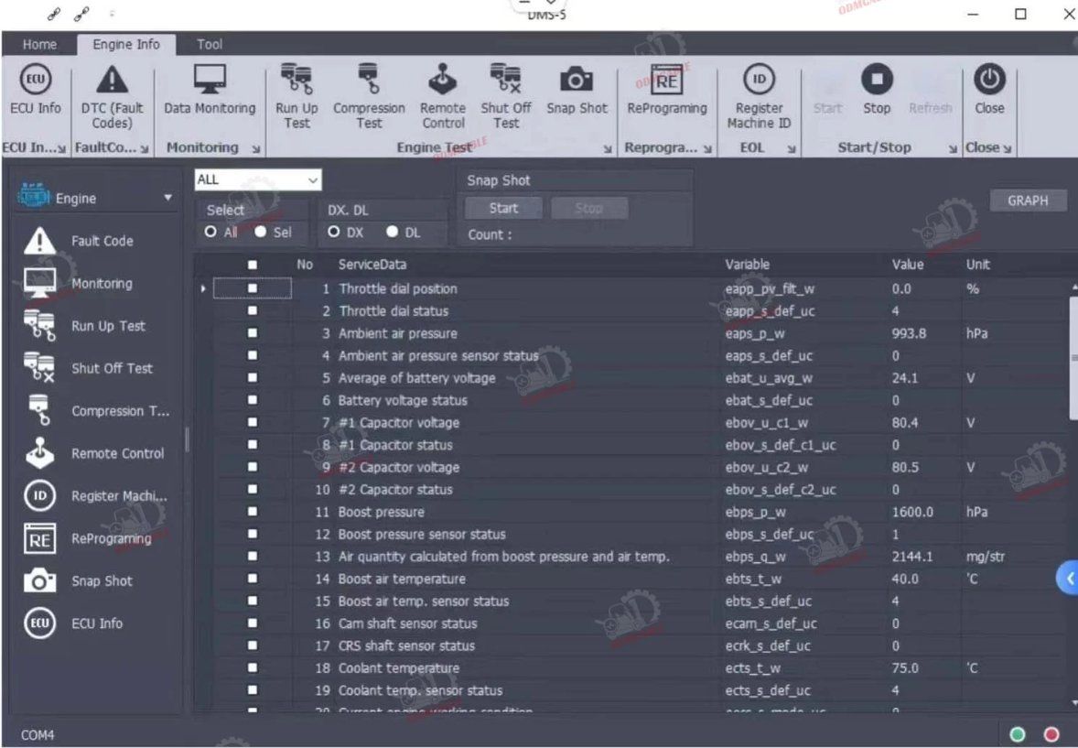Switch to the Tool tab
The width and height of the screenshot is (1078, 748).
point(210,44)
